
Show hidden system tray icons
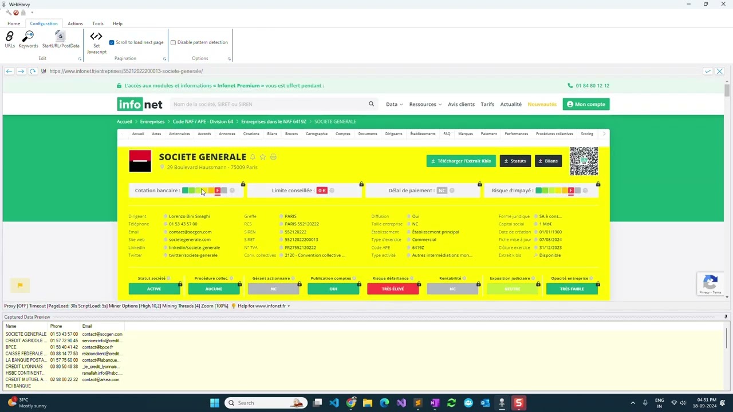tap(633, 403)
